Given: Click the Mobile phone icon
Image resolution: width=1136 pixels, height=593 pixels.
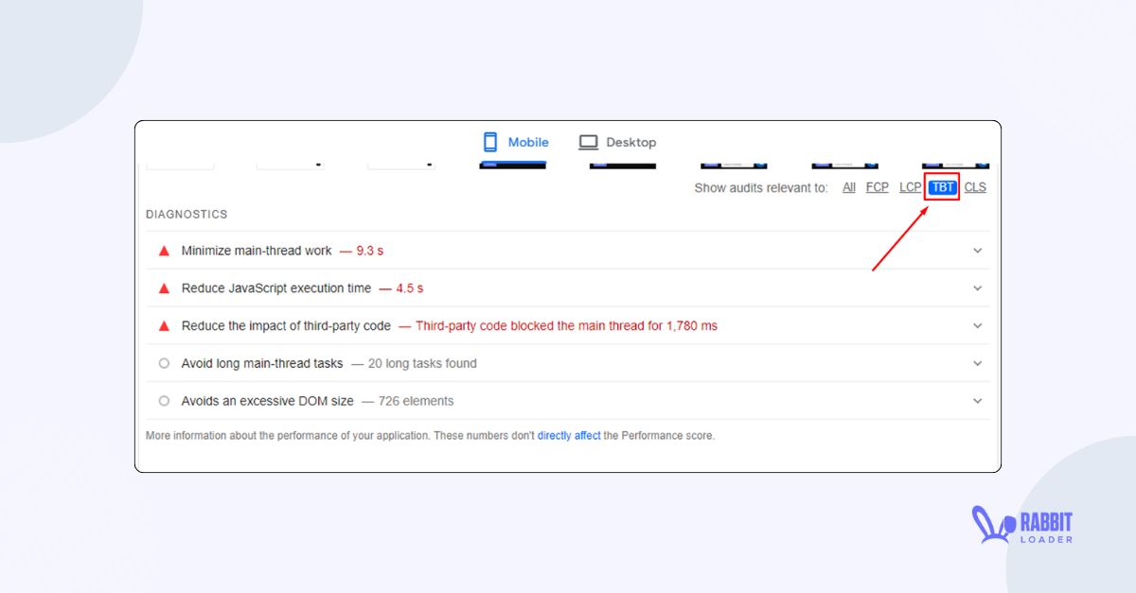Looking at the screenshot, I should point(488,142).
